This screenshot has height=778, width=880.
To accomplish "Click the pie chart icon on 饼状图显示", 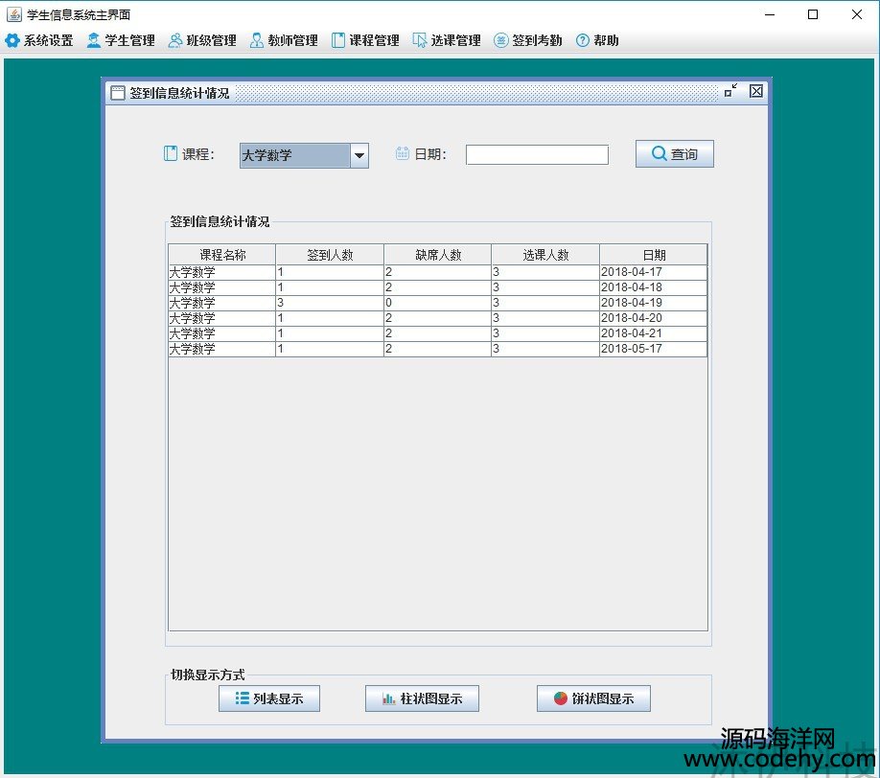I will 561,698.
